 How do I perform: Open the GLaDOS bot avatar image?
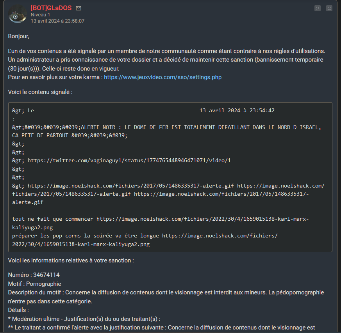point(18,14)
